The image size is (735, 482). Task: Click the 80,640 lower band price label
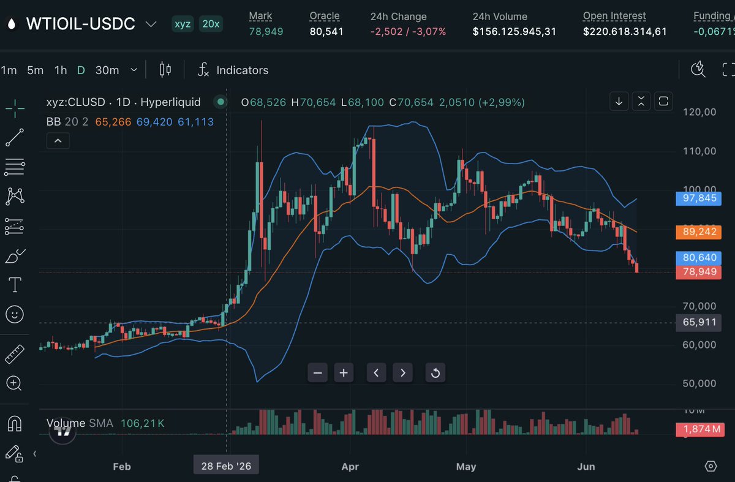click(x=699, y=258)
